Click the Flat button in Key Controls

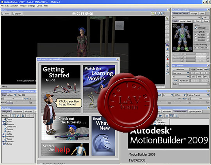point(200,77)
